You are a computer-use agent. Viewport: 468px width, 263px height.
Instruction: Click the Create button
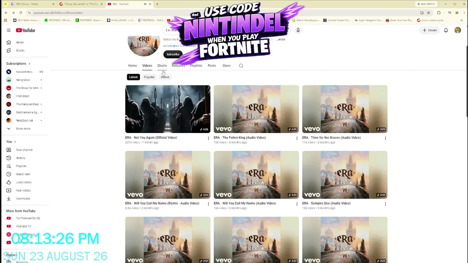pyautogui.click(x=430, y=30)
